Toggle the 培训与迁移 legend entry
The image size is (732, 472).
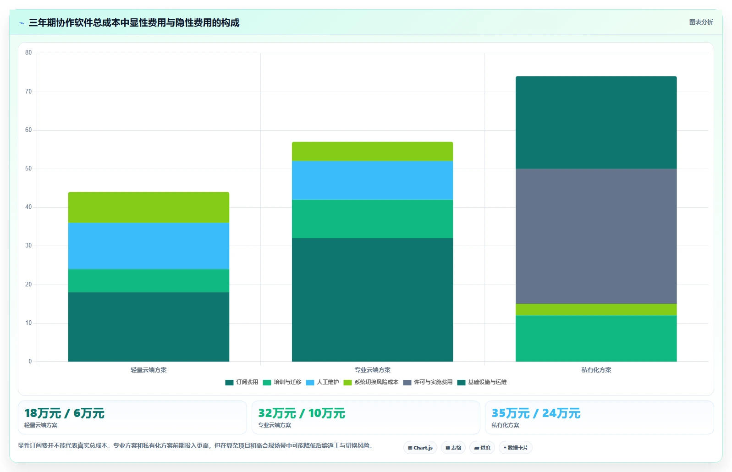[282, 382]
